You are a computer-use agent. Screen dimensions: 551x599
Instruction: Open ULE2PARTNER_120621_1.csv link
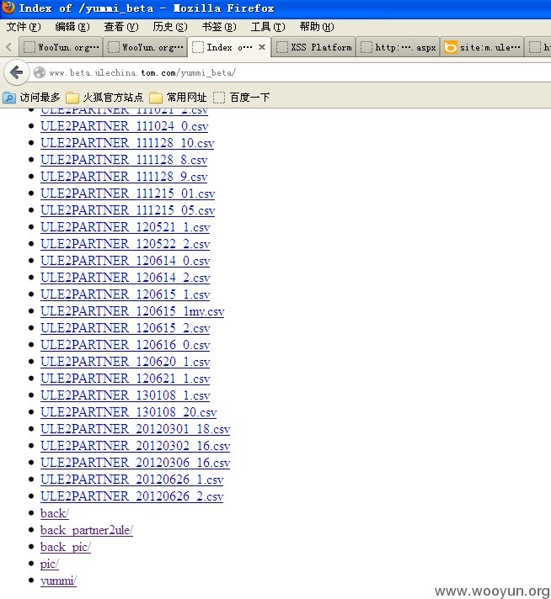[126, 379]
